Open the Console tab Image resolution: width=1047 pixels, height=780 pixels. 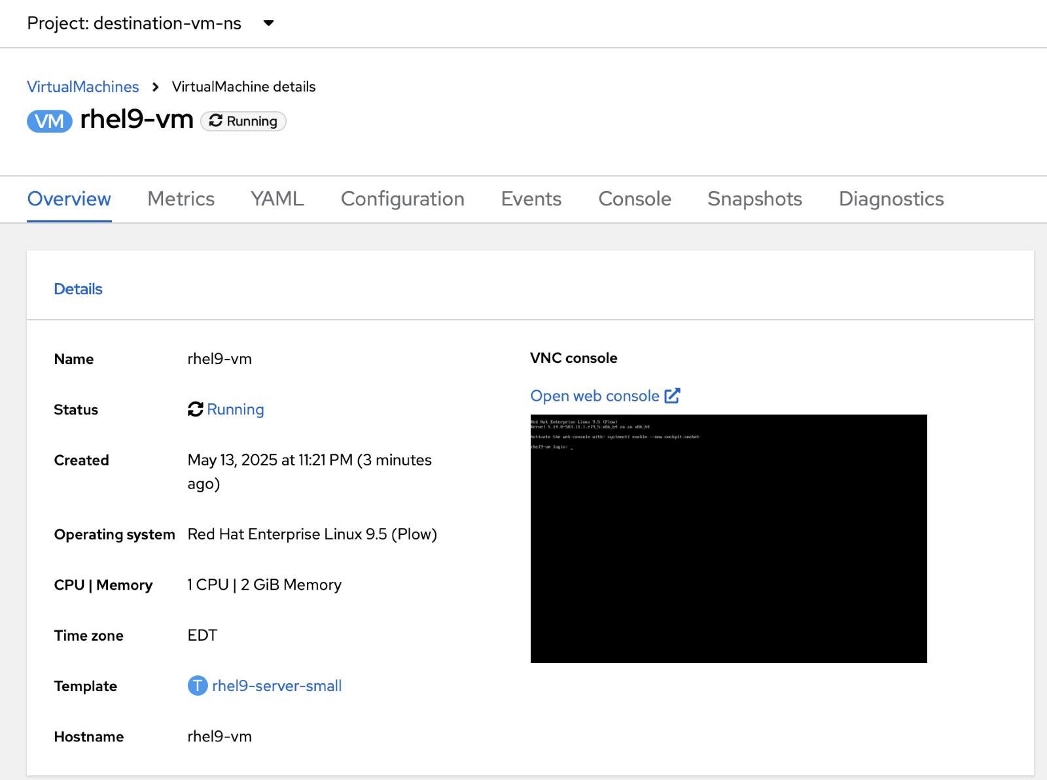633,199
